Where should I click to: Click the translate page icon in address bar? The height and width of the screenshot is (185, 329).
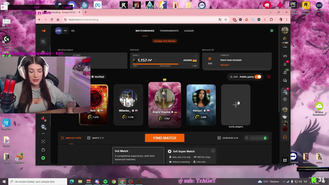pos(220,20)
